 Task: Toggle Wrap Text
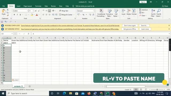(64, 11)
